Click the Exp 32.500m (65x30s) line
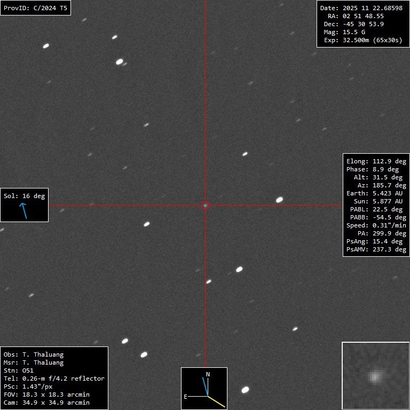The height and width of the screenshot is (410, 410). (362, 40)
